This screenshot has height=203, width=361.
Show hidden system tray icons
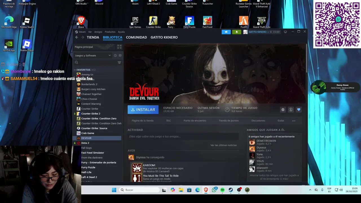click(310, 190)
